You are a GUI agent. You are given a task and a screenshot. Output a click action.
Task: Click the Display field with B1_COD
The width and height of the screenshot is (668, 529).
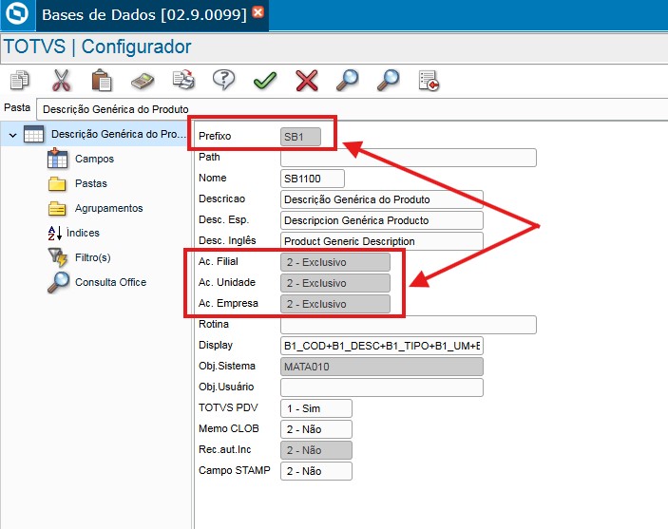(382, 346)
